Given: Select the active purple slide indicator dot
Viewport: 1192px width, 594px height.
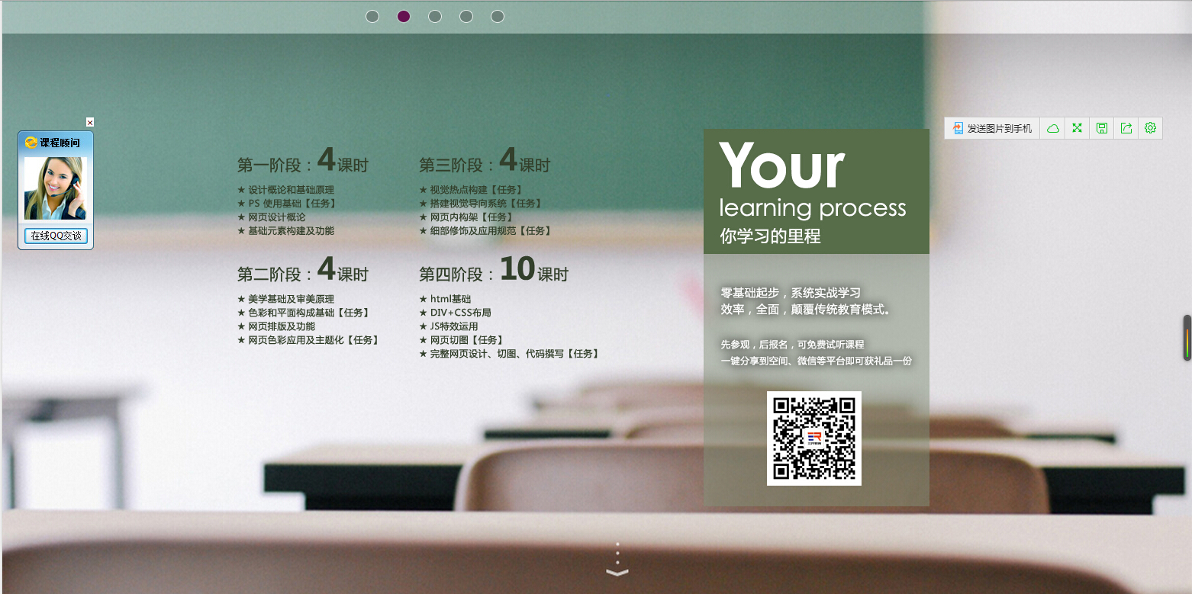Looking at the screenshot, I should tap(404, 16).
